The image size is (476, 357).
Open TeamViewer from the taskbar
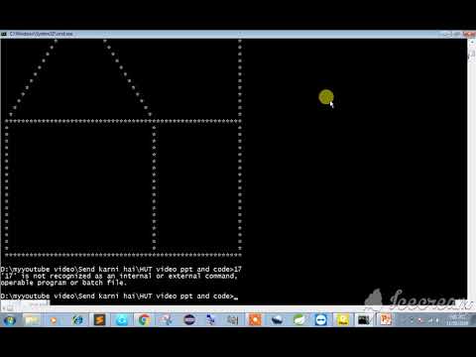click(321, 320)
